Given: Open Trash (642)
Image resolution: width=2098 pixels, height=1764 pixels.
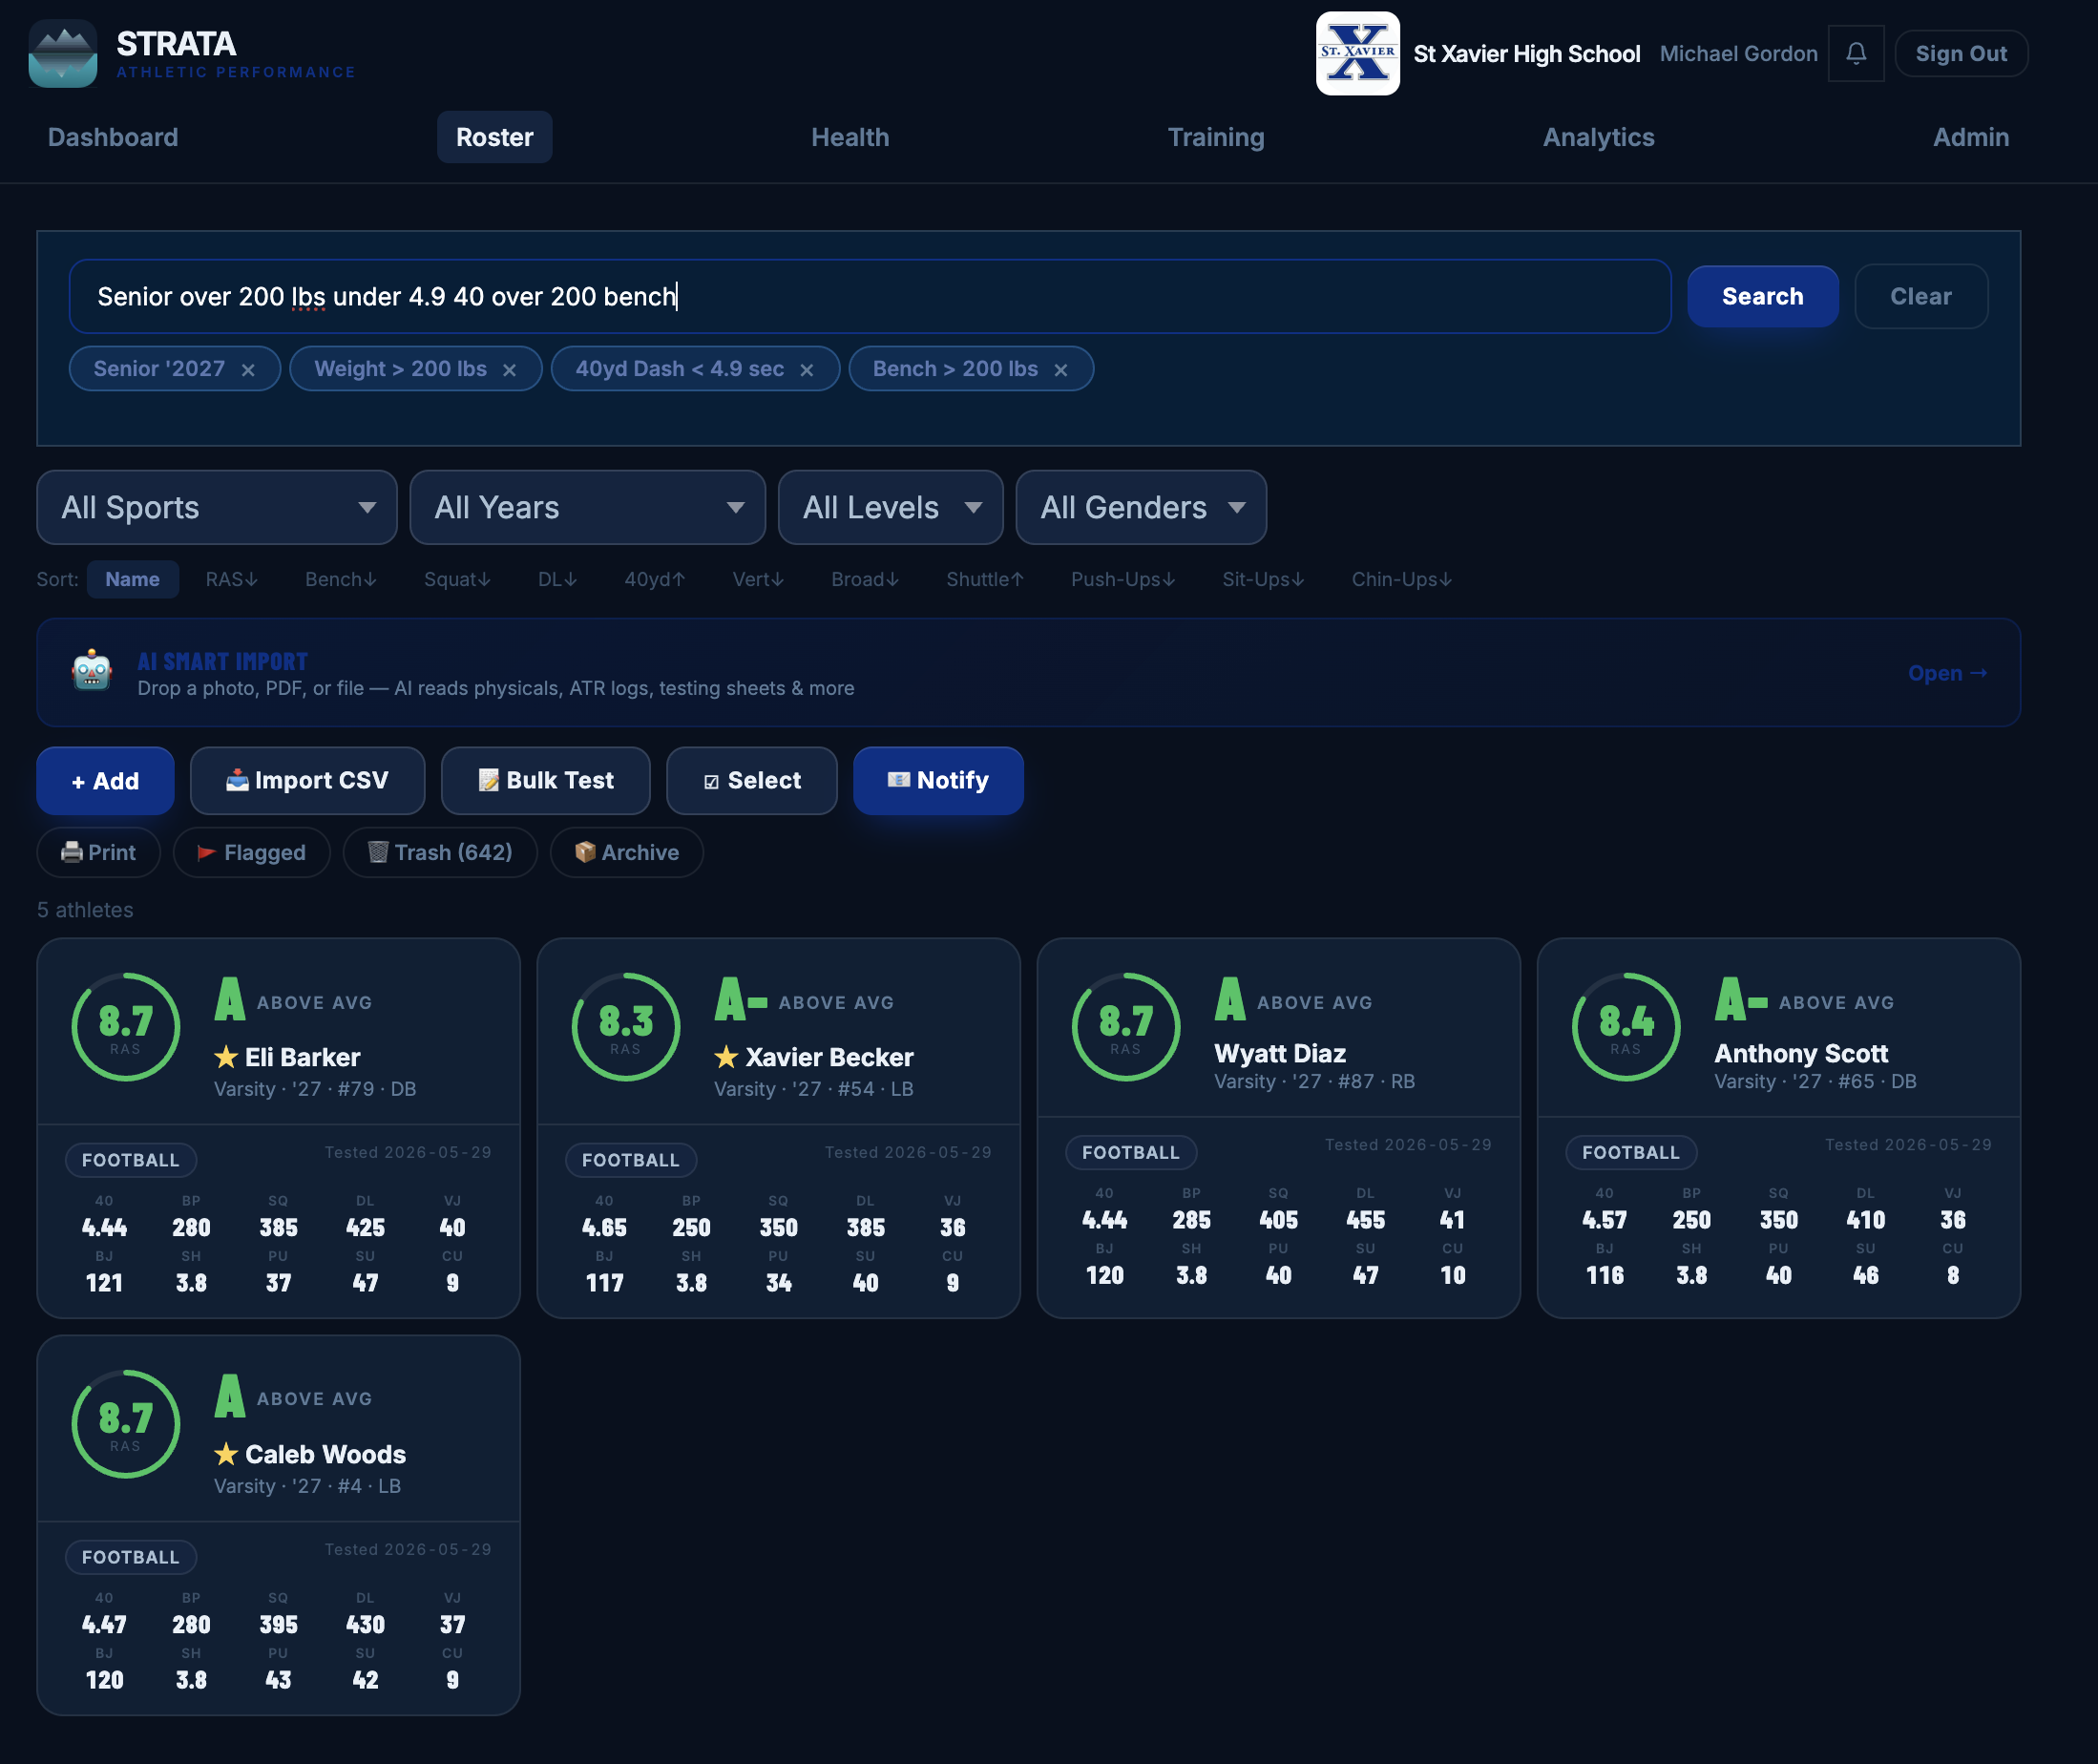Looking at the screenshot, I should pos(440,853).
